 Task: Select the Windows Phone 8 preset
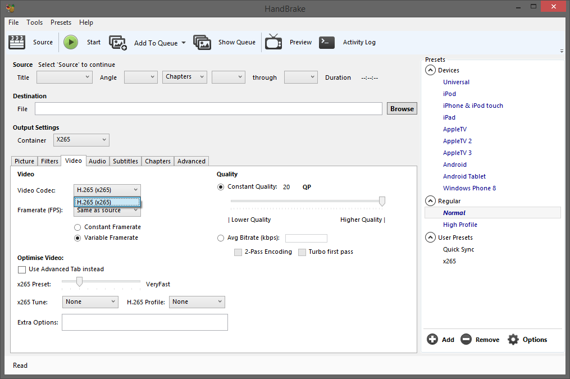click(x=469, y=188)
